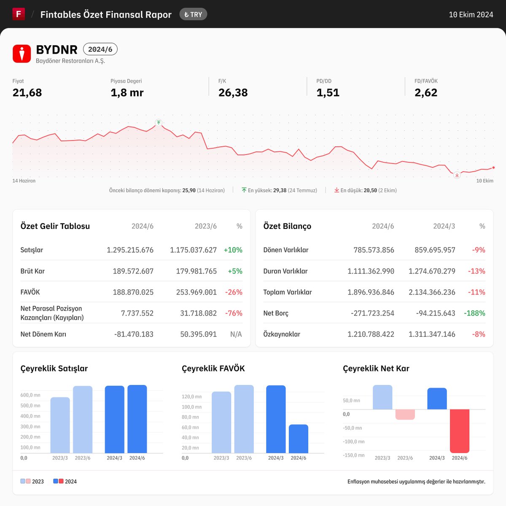This screenshot has width=506, height=506.
Task: Click the 2024/6 bar in Çeyreklik Satışlar
Action: click(137, 419)
